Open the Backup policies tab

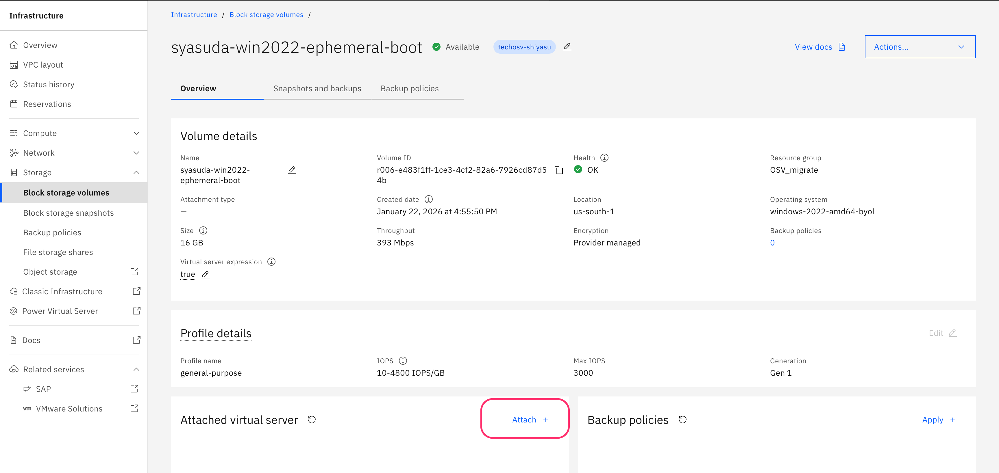point(410,88)
